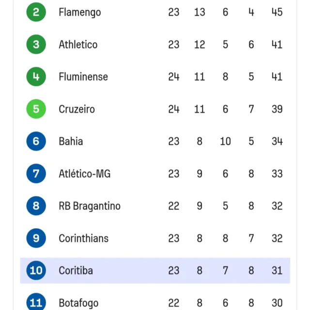
Task: Click the RB Bragantino team name
Action: (90, 206)
